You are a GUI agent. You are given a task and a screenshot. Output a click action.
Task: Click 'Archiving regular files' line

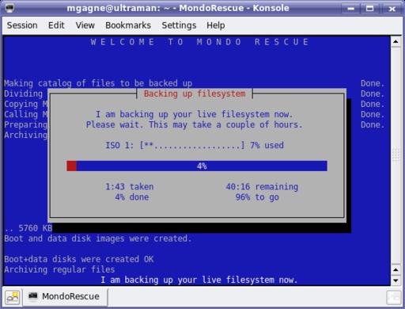(59, 269)
